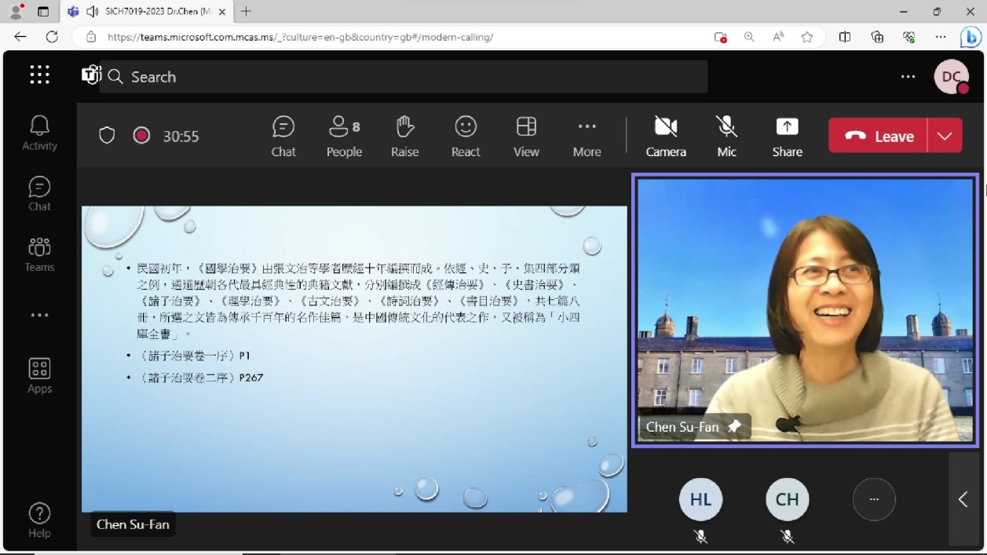The image size is (987, 555).
Task: Raise your hand in the meeting
Action: pyautogui.click(x=404, y=136)
